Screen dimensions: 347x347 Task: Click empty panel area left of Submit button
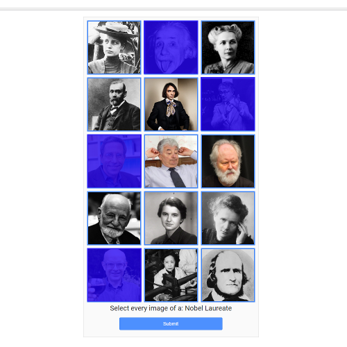[x=101, y=323]
